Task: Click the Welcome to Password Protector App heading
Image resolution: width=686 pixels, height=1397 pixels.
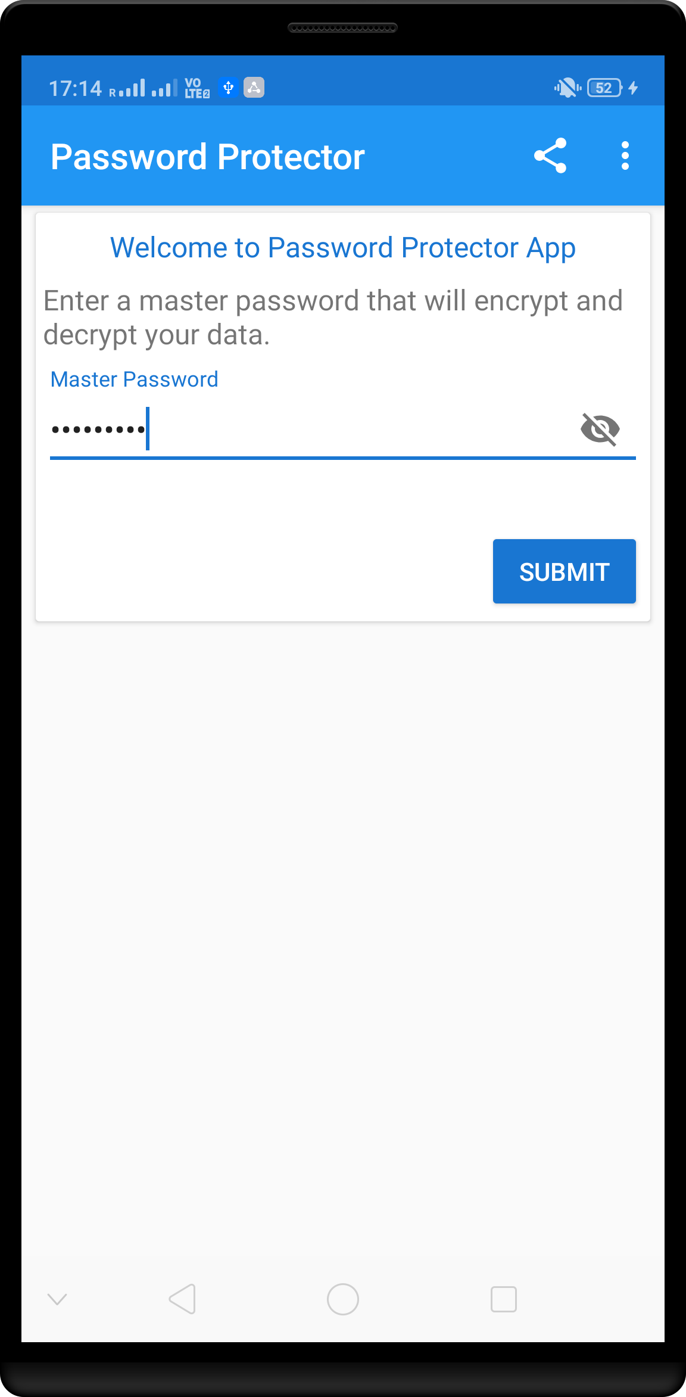Action: [343, 248]
